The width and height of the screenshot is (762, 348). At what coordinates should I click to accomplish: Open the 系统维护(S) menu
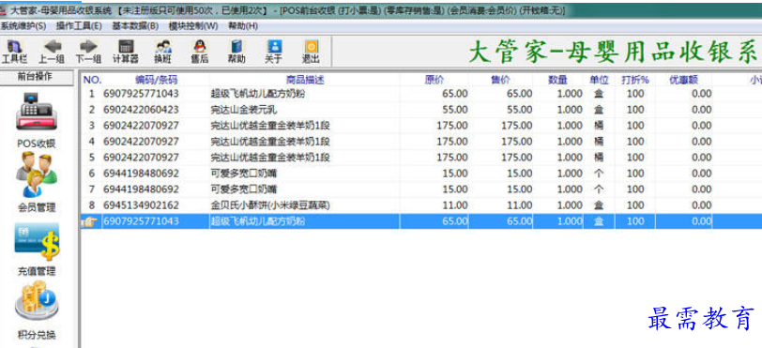[23, 25]
